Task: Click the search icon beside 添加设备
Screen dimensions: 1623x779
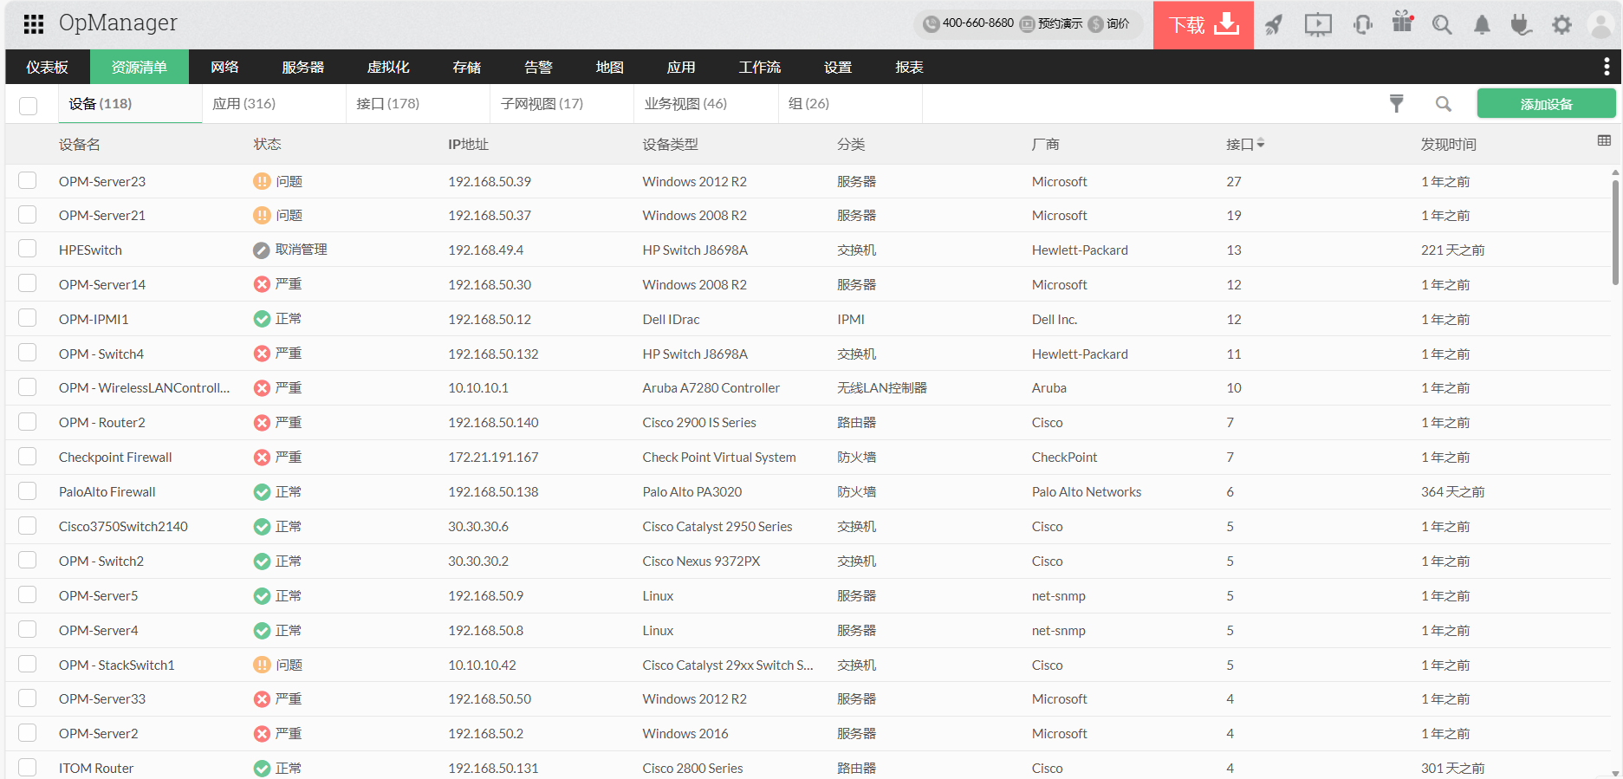Action: (x=1443, y=104)
